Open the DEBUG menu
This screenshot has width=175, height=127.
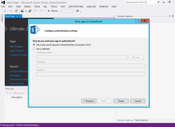(x=27, y=7)
